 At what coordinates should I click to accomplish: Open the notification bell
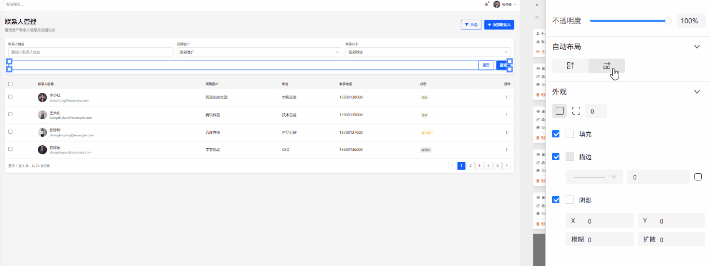(486, 4)
